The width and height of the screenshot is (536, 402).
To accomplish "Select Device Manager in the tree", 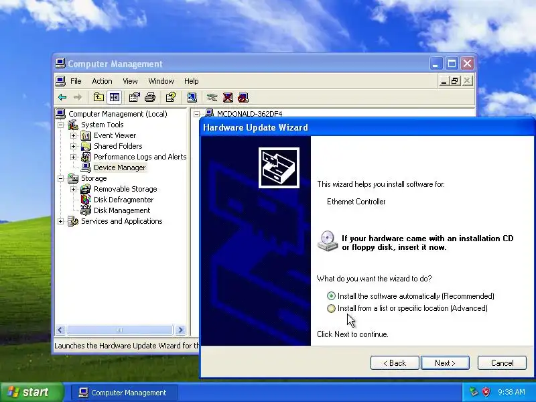I will tap(120, 167).
